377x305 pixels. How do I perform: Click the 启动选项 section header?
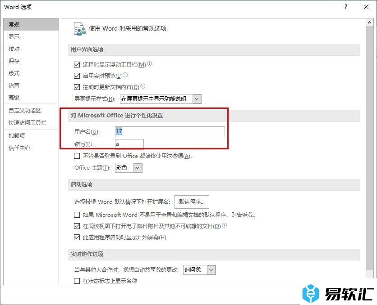point(214,184)
